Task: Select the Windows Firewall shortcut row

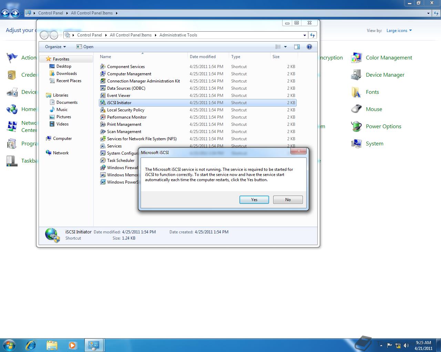Action: coord(119,168)
